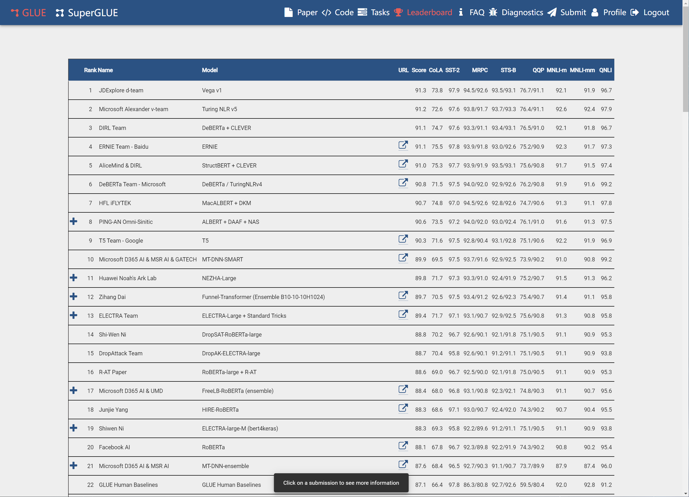This screenshot has height=497, width=689.
Task: Open the external URL for T5
Action: (x=403, y=239)
